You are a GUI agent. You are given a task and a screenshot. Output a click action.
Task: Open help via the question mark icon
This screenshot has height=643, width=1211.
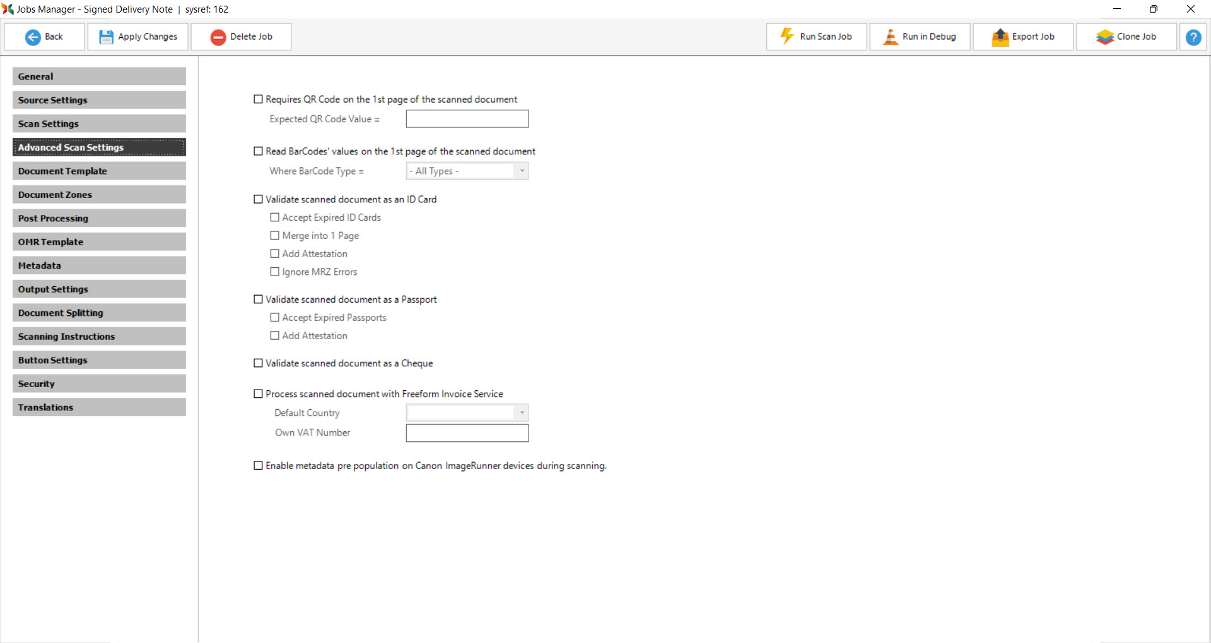click(x=1193, y=37)
